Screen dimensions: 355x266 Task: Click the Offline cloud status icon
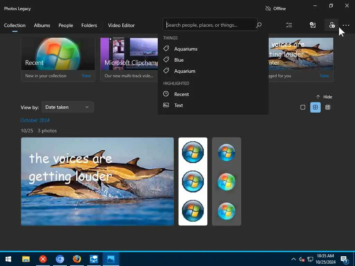[x=268, y=9]
